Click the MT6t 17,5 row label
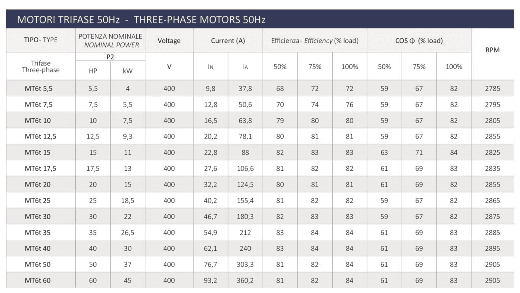Viewport: 520px width, 293px height. point(40,168)
